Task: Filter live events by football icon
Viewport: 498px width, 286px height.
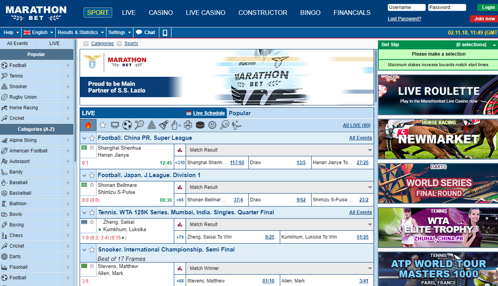Action: point(127,125)
